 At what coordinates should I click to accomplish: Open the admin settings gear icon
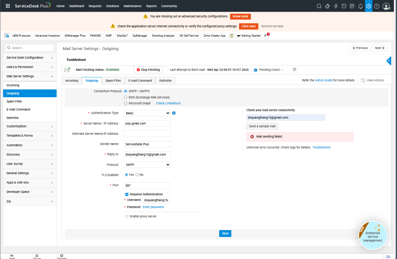point(369,6)
